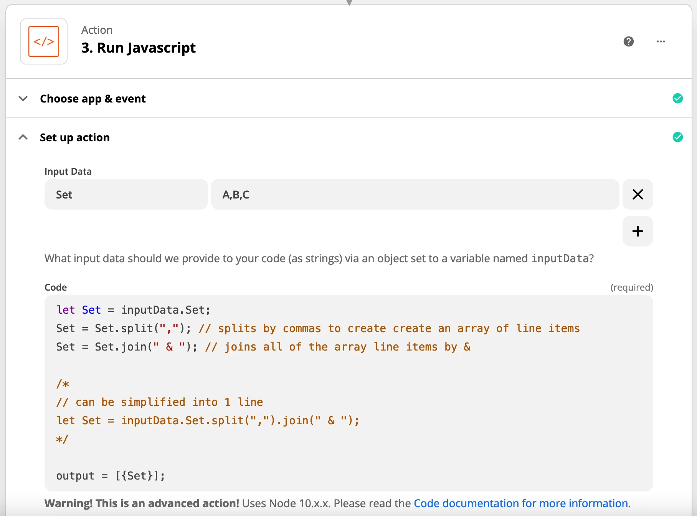The height and width of the screenshot is (516, 697).
Task: Expand the Choose app & event section
Action: pos(23,99)
